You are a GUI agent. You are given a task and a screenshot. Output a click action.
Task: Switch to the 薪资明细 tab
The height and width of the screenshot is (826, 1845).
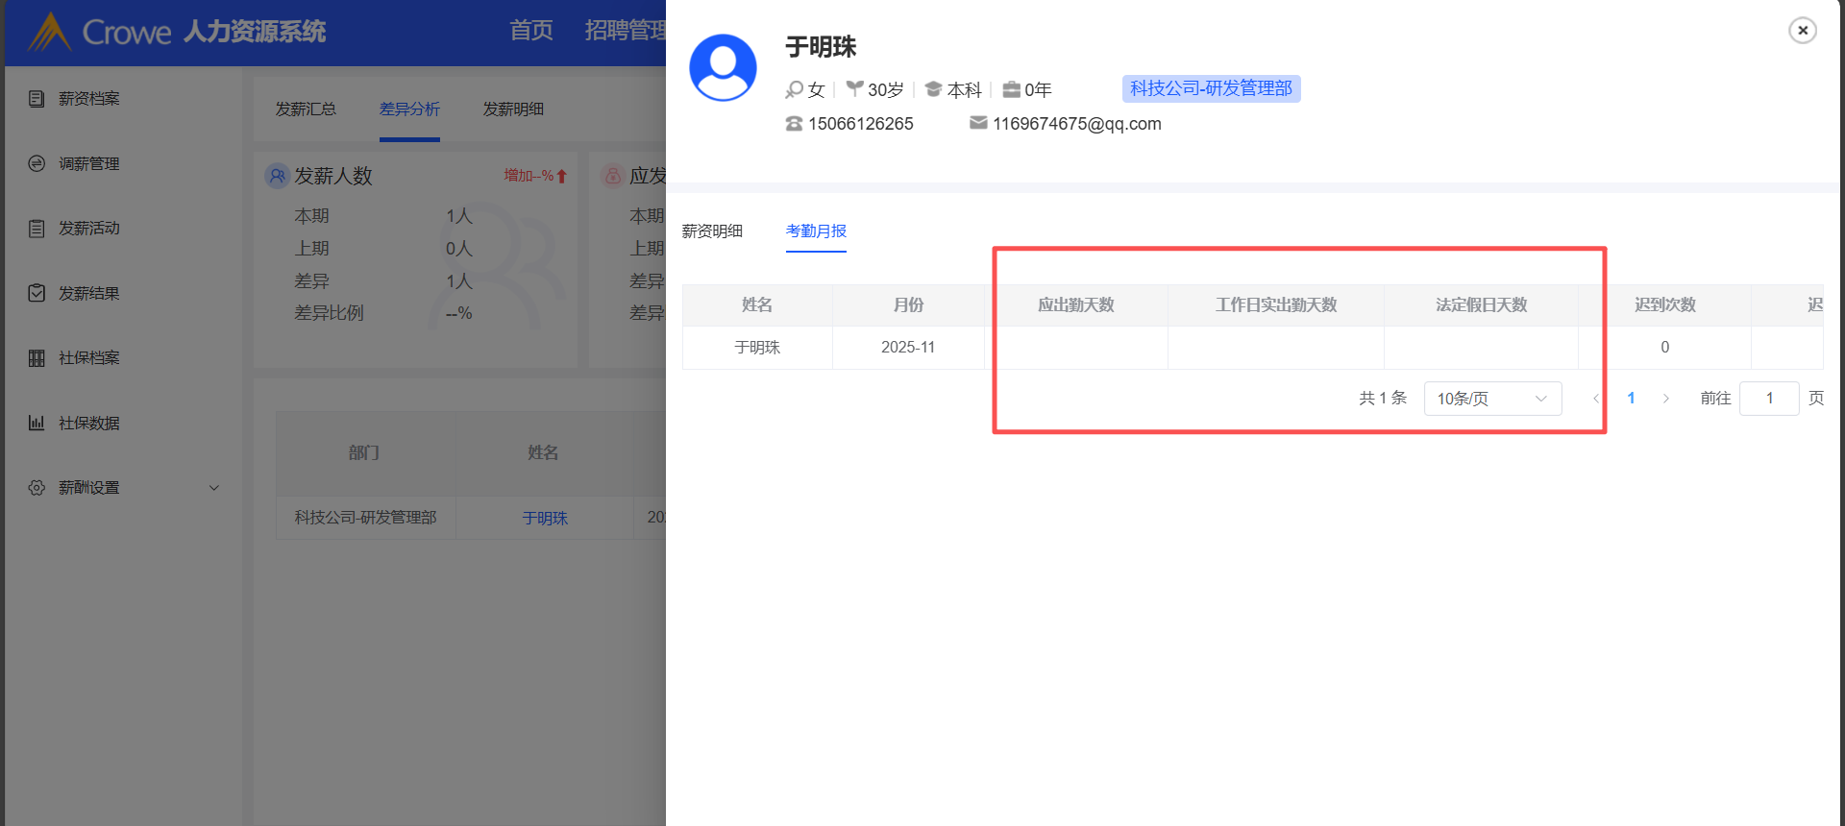click(712, 231)
